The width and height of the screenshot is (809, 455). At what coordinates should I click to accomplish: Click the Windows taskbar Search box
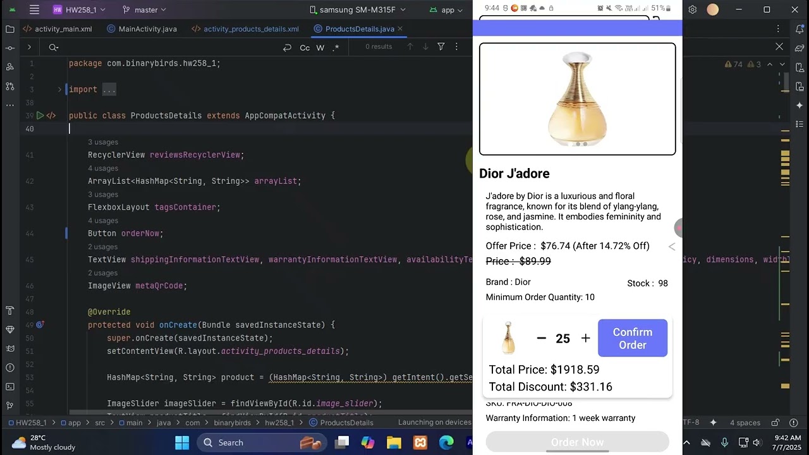262,442
